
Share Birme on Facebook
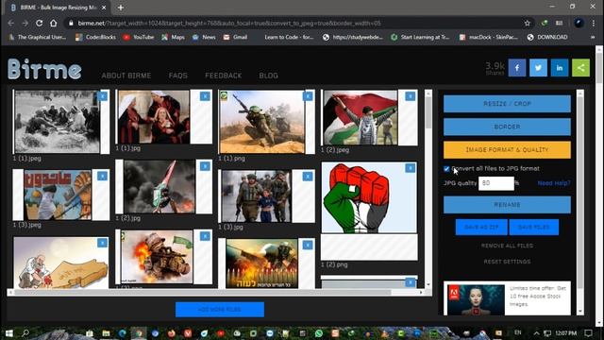(x=517, y=68)
